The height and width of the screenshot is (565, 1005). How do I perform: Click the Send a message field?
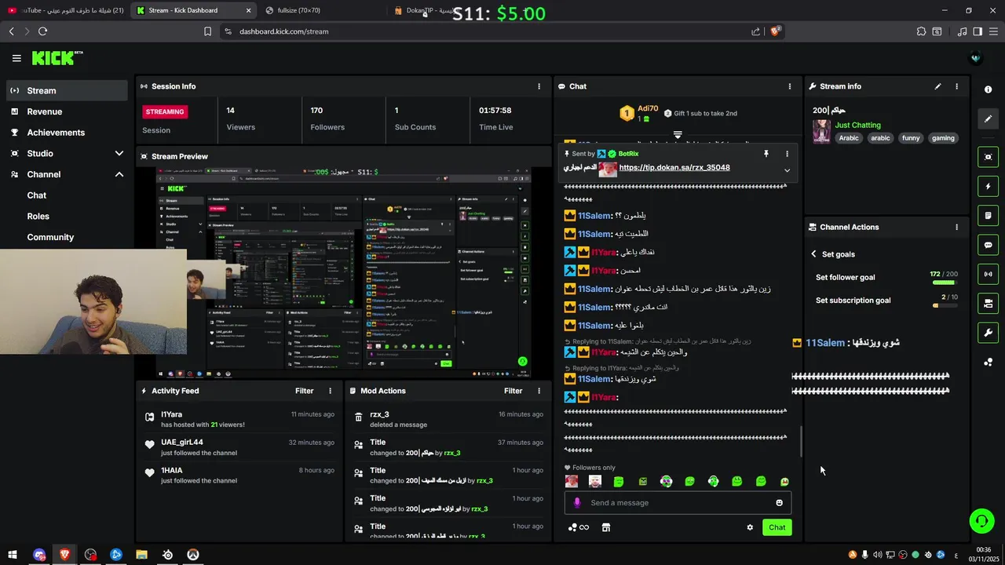click(x=678, y=503)
